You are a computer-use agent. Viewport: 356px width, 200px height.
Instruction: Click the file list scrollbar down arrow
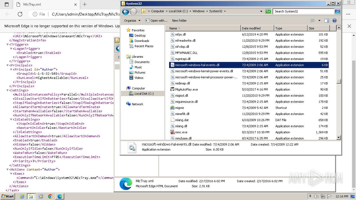tap(338, 137)
